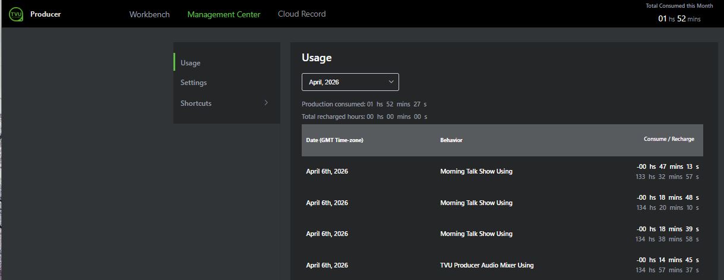Click the Production consumed summary line
The width and height of the screenshot is (724, 280).
coord(365,104)
